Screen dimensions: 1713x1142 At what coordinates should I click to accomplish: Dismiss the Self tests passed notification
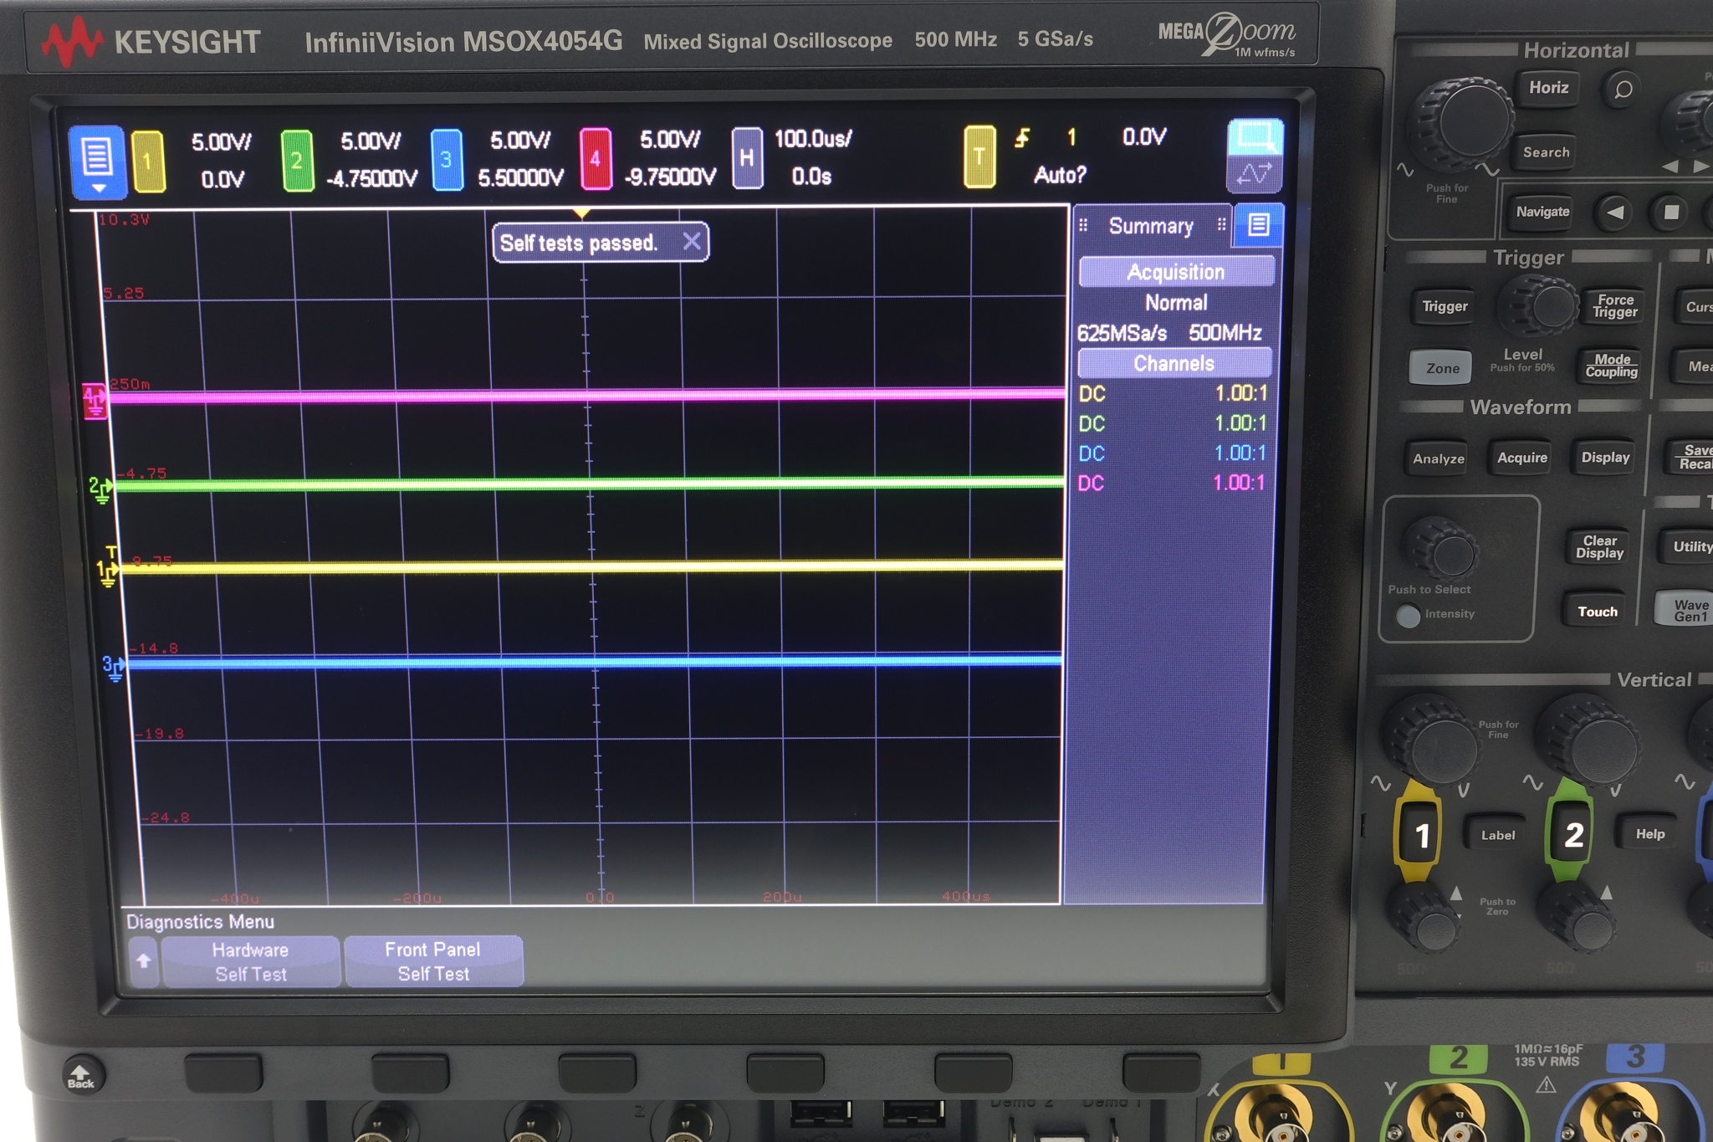[x=693, y=242]
